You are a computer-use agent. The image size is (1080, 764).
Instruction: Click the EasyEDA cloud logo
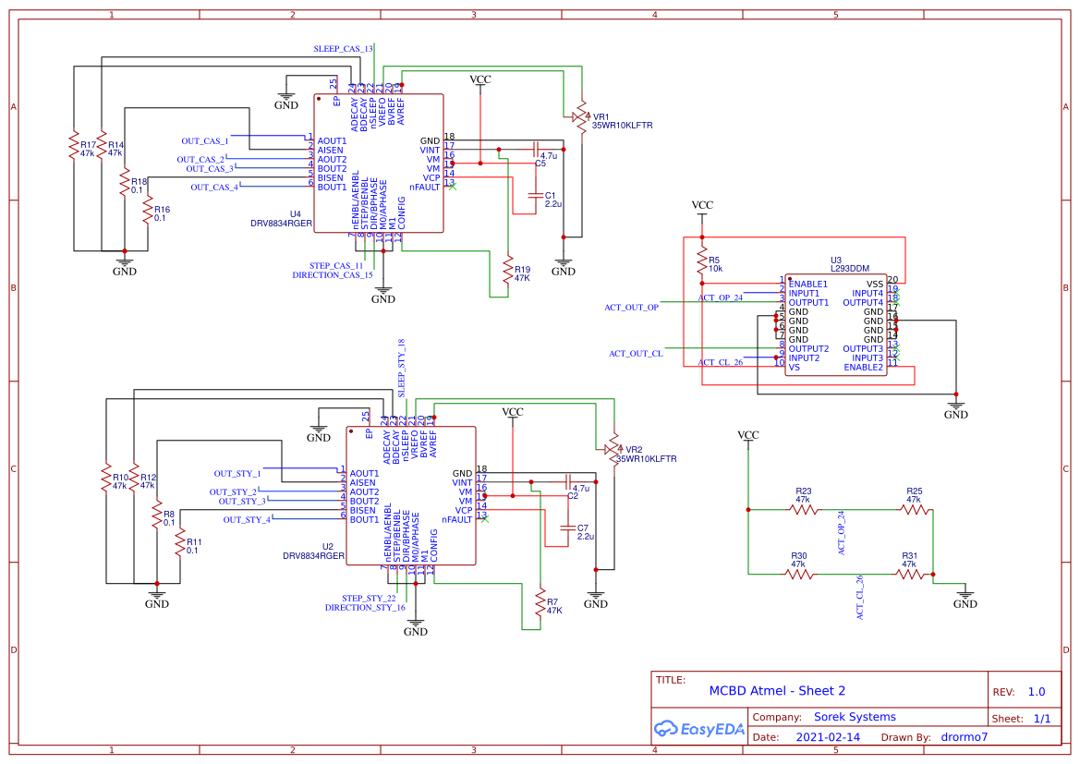(668, 729)
